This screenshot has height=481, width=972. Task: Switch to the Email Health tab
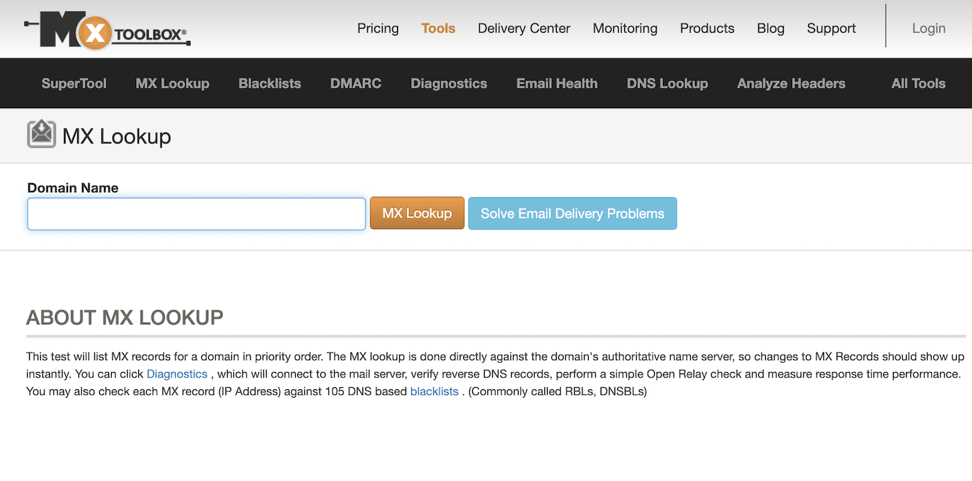tap(557, 83)
